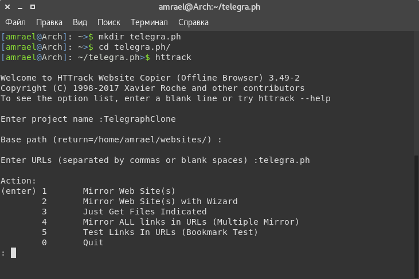
Task: Click the 'httrack' command text
Action: click(173, 57)
